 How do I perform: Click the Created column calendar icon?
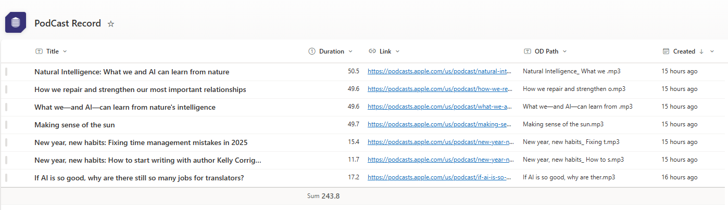tap(666, 51)
